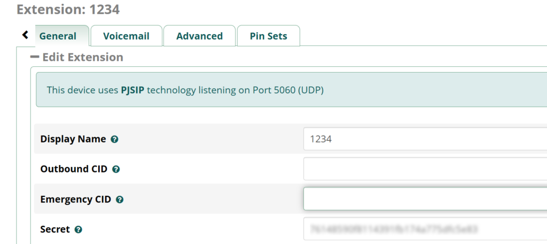
Task: Click the Emergency CID input field
Action: click(425, 199)
